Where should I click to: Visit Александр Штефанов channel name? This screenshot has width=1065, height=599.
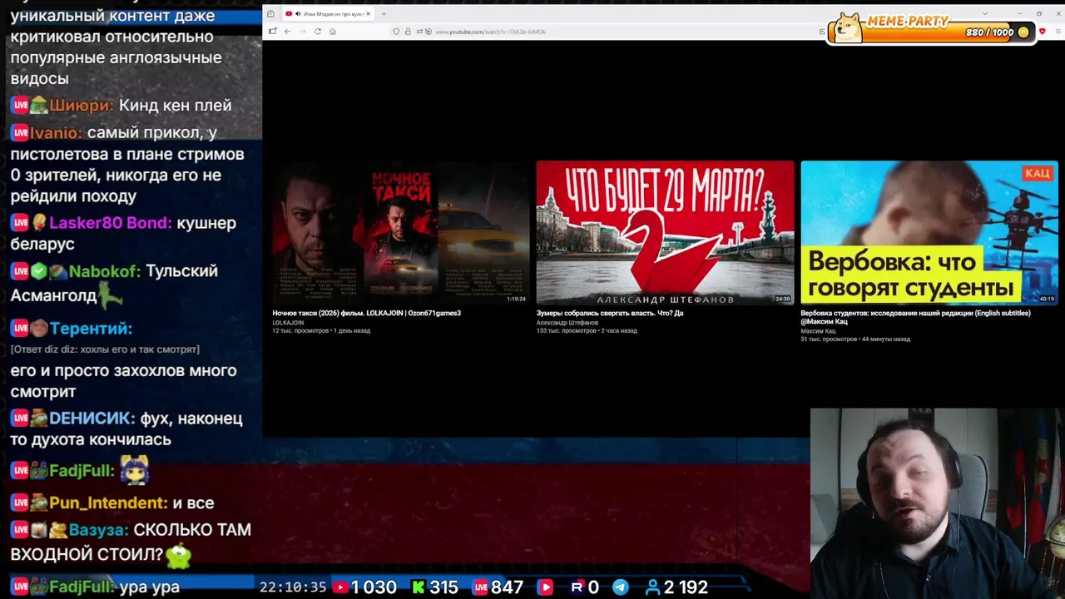pyautogui.click(x=567, y=322)
